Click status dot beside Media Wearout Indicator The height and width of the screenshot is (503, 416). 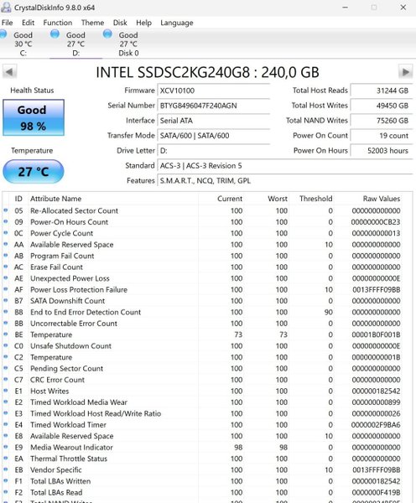point(6,447)
